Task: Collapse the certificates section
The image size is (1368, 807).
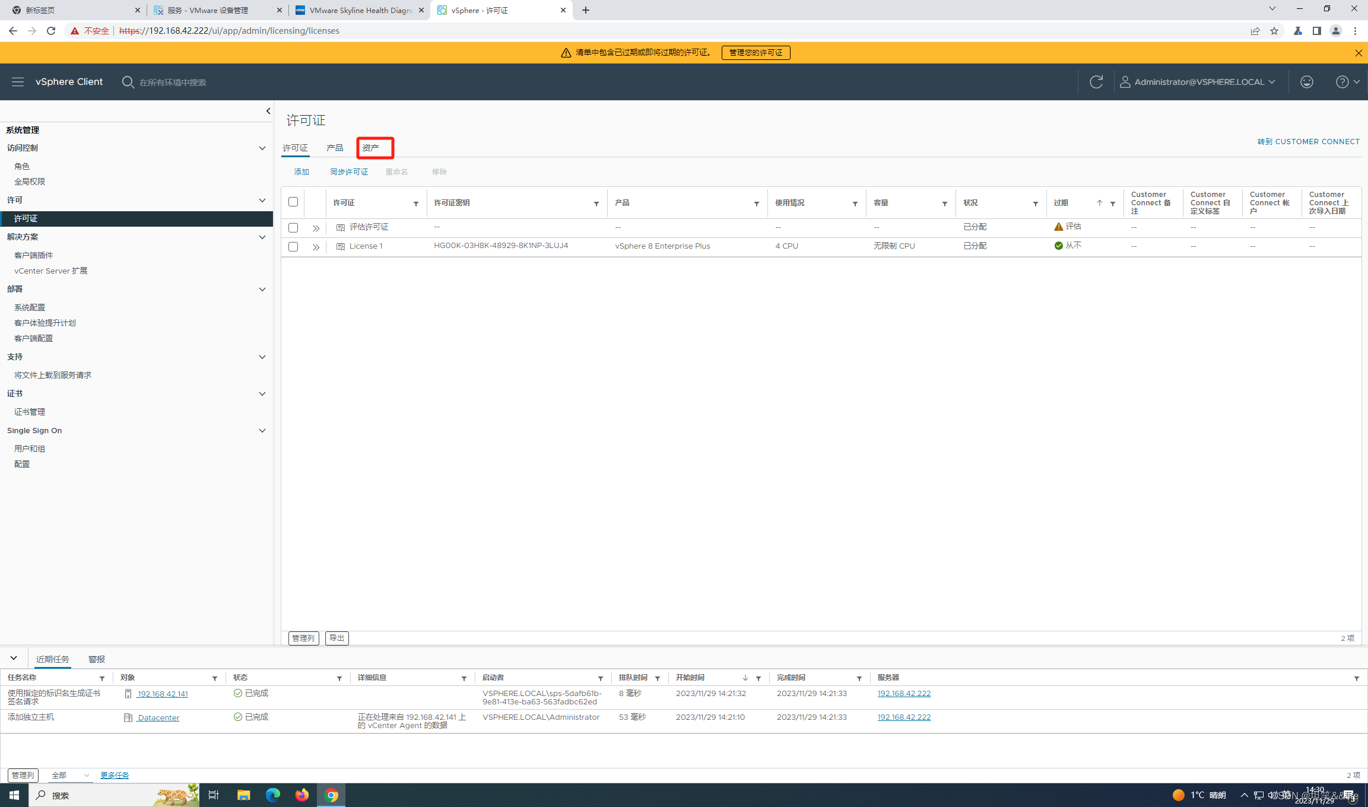Action: pyautogui.click(x=262, y=394)
